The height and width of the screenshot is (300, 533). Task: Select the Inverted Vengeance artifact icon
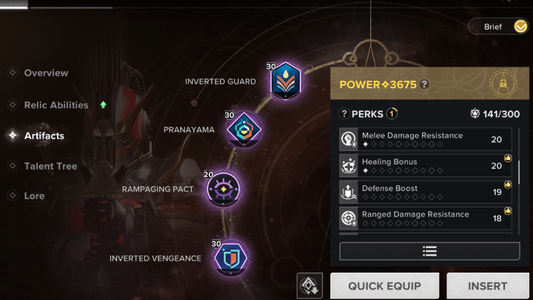coord(231,258)
